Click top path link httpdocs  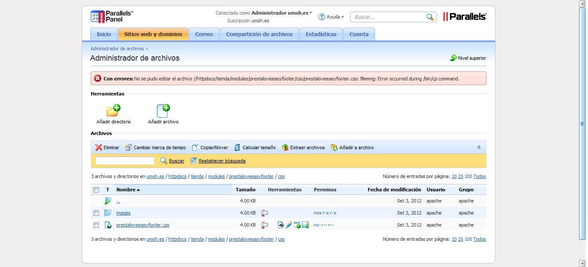click(x=177, y=176)
